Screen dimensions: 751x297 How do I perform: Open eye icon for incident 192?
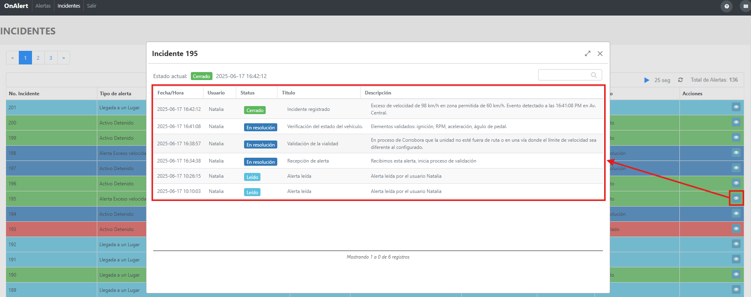pos(736,244)
